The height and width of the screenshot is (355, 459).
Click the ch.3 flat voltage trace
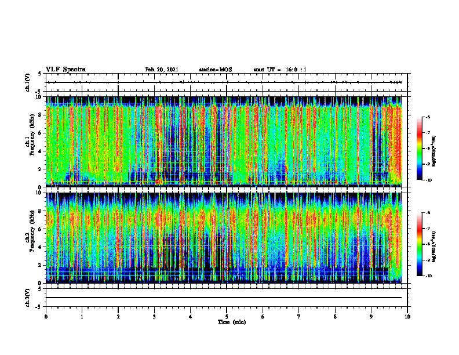(224, 298)
